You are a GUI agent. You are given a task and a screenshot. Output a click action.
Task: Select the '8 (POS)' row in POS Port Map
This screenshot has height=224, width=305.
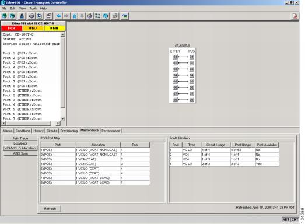(95, 183)
